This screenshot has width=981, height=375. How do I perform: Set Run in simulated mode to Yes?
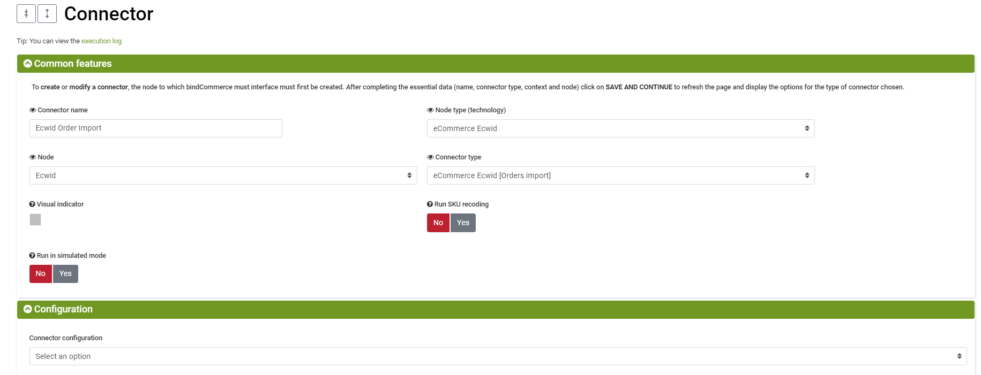pyautogui.click(x=65, y=274)
